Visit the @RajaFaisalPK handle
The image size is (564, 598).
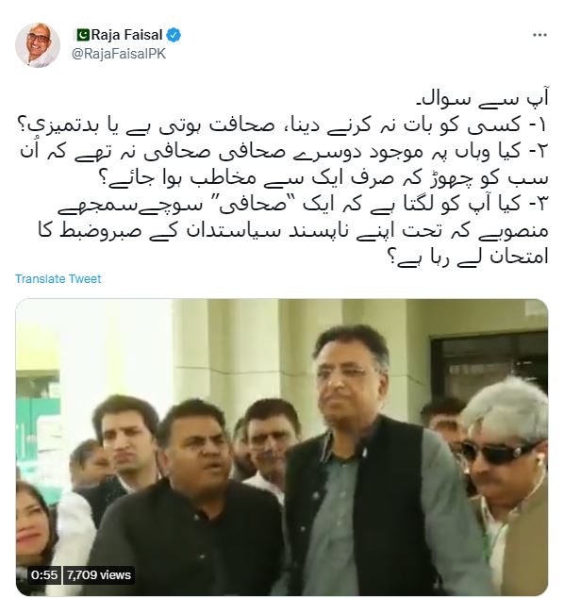click(119, 54)
